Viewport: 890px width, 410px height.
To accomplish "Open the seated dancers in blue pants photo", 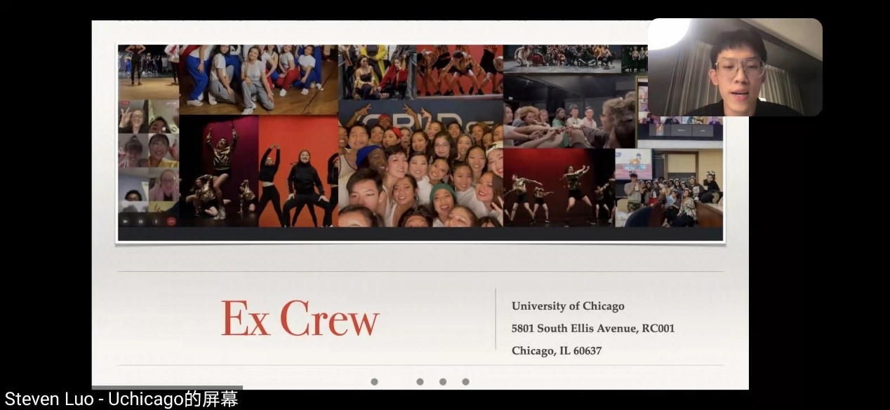I will pyautogui.click(x=258, y=78).
